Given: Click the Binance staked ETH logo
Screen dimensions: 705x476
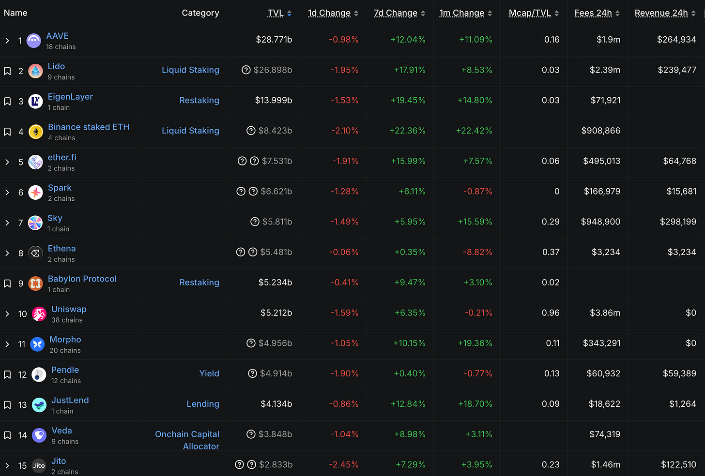Looking at the screenshot, I should 36,132.
